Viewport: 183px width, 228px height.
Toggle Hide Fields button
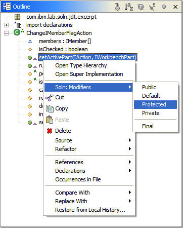click(x=141, y=7)
